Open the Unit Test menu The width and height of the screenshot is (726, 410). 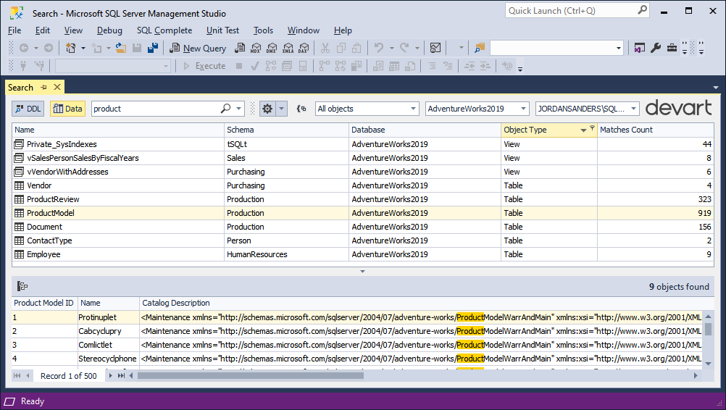click(222, 30)
